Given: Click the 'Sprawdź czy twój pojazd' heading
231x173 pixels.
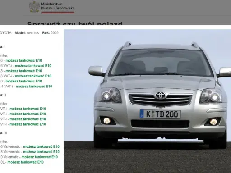Looking at the screenshot, I should tap(75, 23).
